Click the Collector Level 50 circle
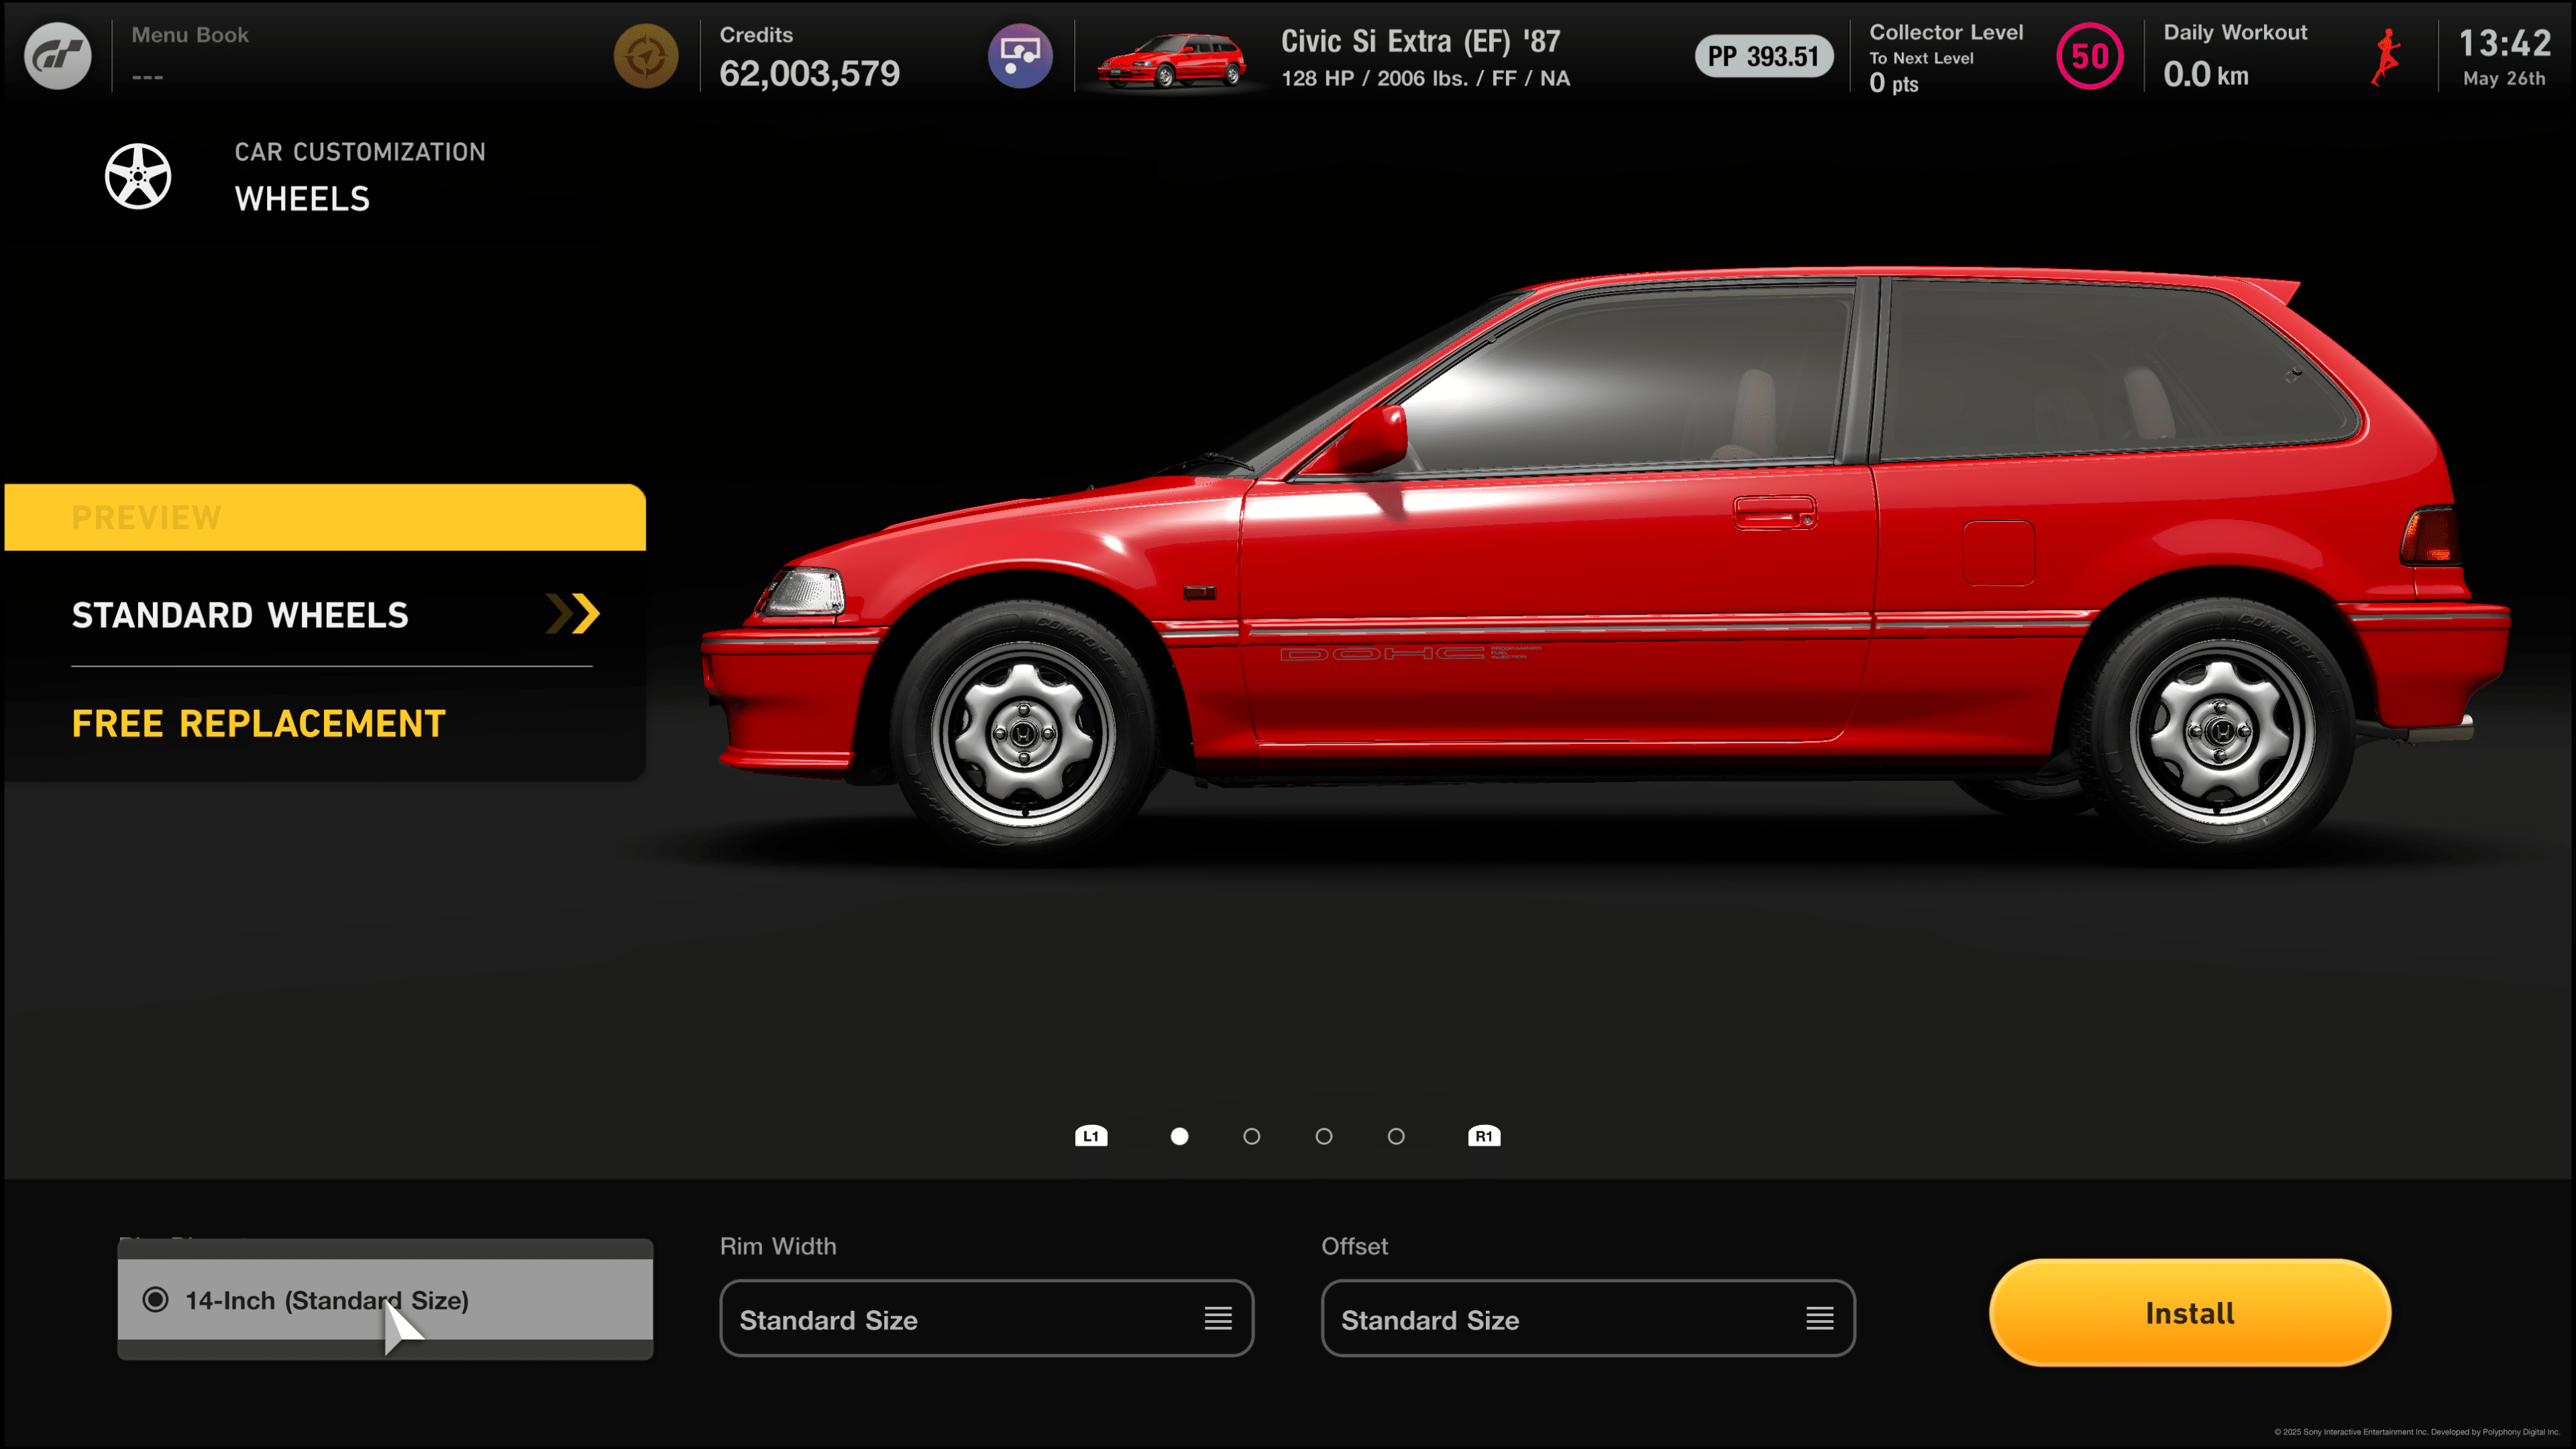This screenshot has height=1449, width=2576. pos(2089,56)
